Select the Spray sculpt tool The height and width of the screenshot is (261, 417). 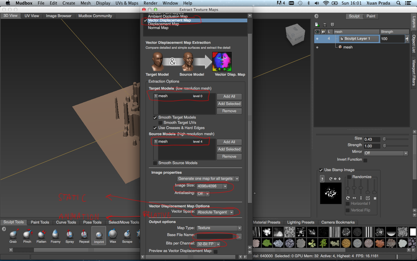point(70,236)
